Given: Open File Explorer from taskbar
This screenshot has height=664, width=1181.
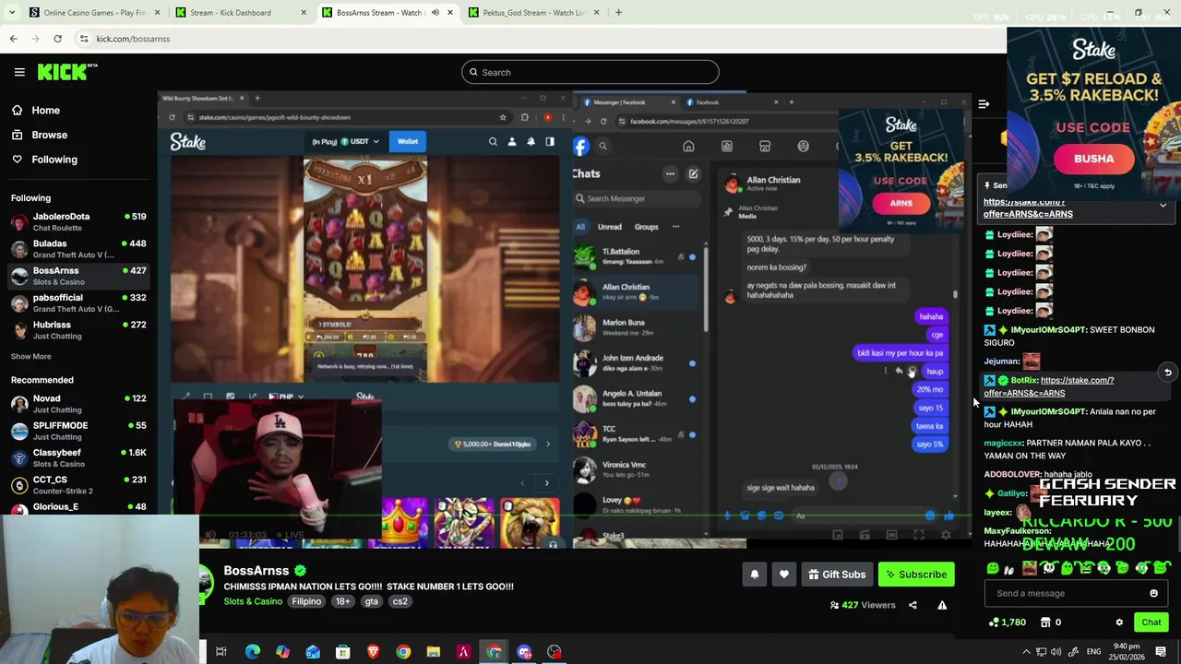Looking at the screenshot, I should pos(434,652).
